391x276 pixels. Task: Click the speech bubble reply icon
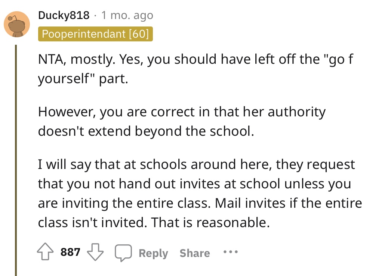tap(123, 253)
